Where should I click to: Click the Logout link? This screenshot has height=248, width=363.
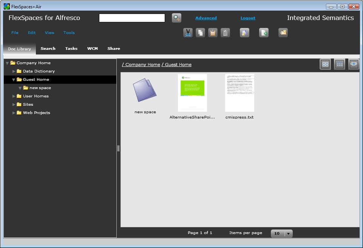(x=248, y=18)
